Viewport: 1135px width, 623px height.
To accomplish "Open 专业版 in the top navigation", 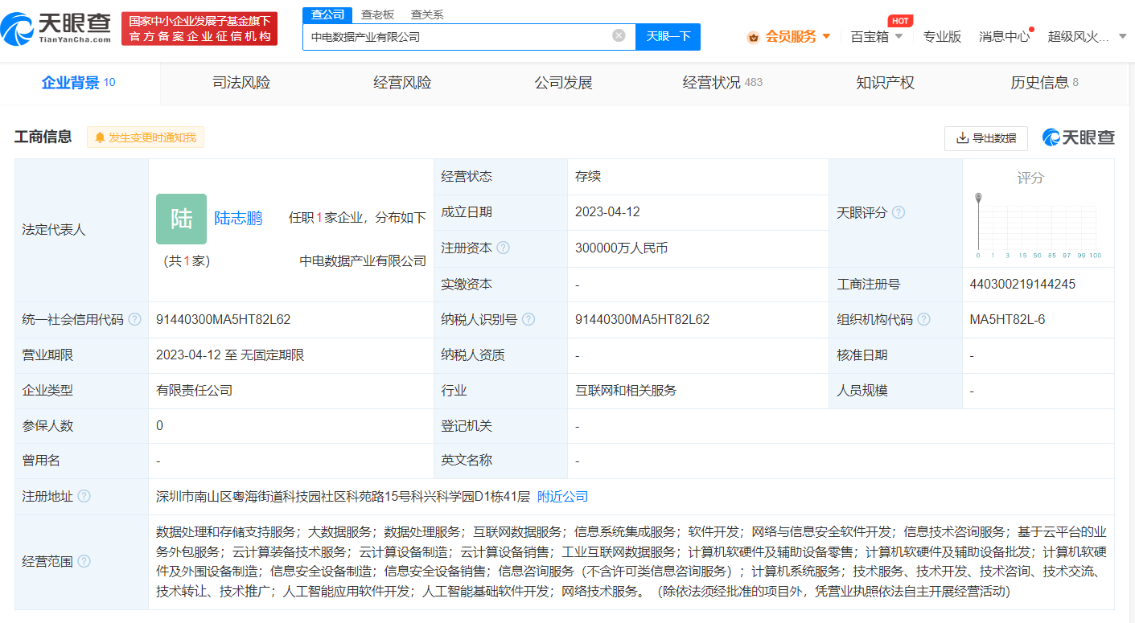I will (942, 37).
